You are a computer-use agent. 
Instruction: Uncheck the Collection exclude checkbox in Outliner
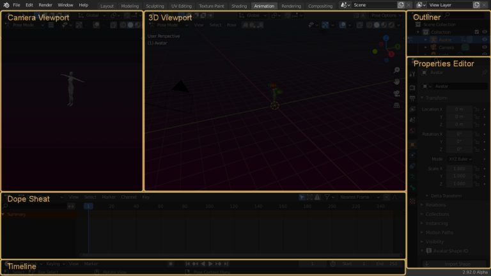476,31
